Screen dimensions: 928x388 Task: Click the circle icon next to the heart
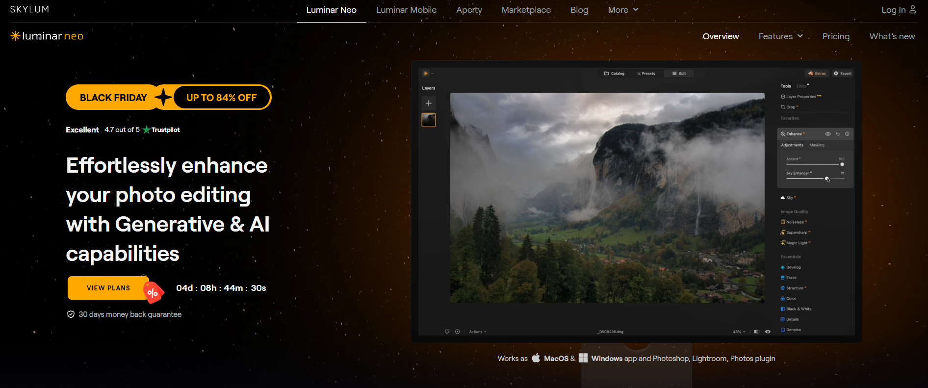click(457, 332)
